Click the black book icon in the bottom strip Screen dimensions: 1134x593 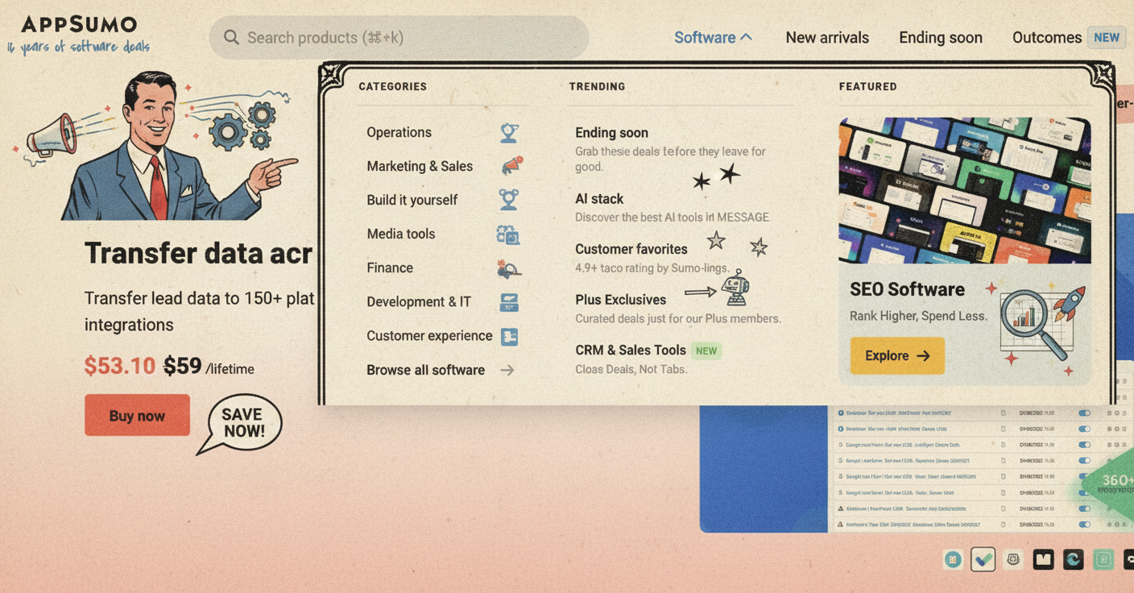pyautogui.click(x=1044, y=559)
